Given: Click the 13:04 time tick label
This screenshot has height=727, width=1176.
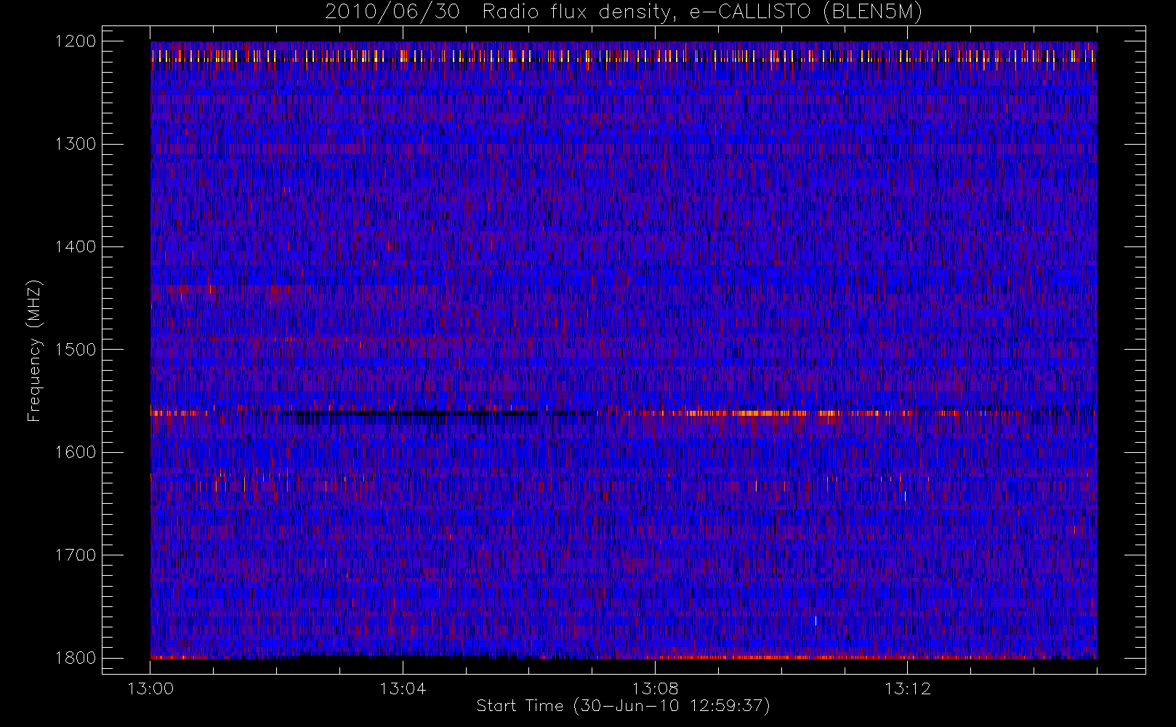Looking at the screenshot, I should point(403,688).
